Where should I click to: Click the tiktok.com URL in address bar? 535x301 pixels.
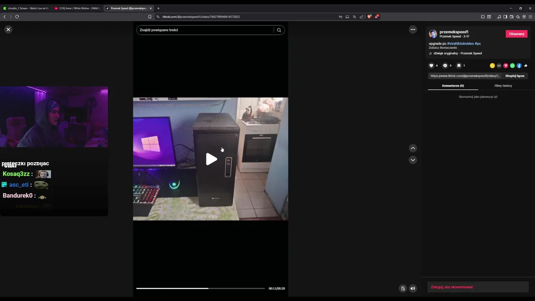(x=201, y=17)
